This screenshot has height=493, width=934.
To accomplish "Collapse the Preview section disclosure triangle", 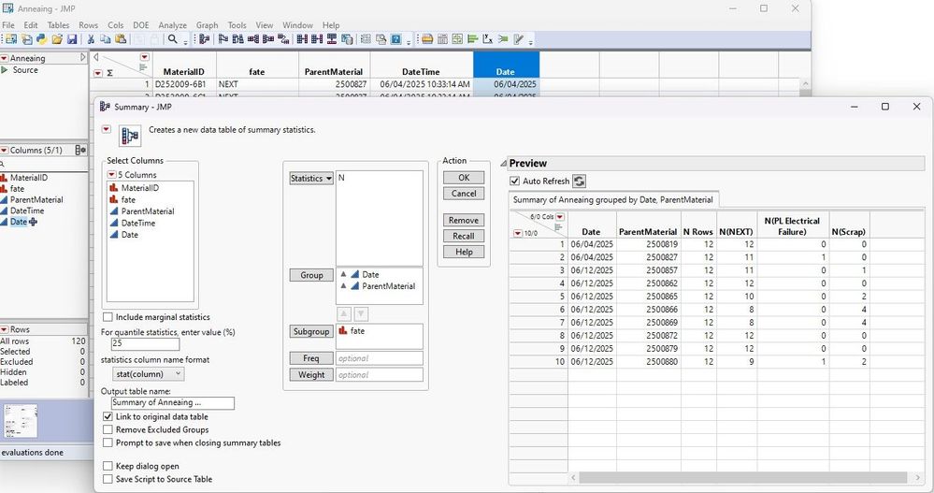I will click(503, 164).
